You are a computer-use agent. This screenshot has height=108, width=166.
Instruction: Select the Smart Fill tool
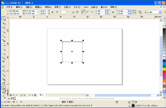(3, 40)
